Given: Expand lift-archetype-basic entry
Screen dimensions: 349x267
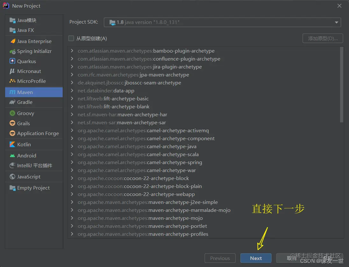Looking at the screenshot, I should [72, 99].
